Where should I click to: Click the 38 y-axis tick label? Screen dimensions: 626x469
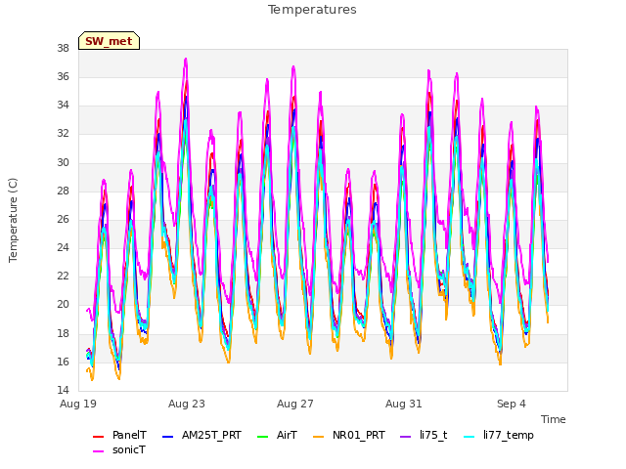[x=63, y=48]
